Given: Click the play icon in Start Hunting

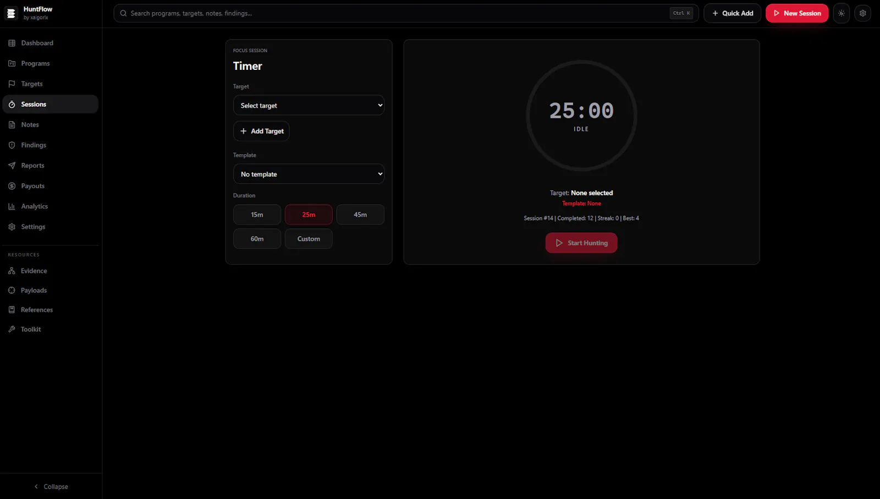Looking at the screenshot, I should point(559,243).
